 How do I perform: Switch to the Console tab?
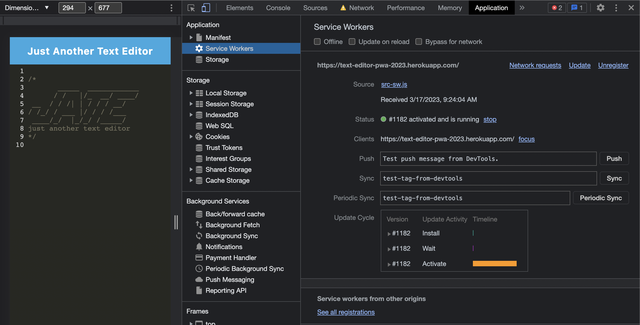[x=278, y=8]
